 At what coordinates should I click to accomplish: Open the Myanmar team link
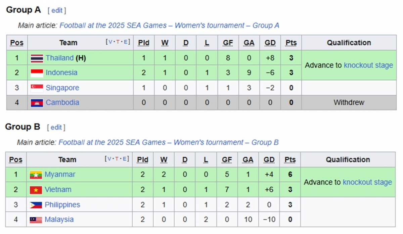pos(60,175)
